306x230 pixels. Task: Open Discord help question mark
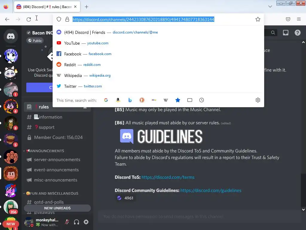click(x=297, y=33)
